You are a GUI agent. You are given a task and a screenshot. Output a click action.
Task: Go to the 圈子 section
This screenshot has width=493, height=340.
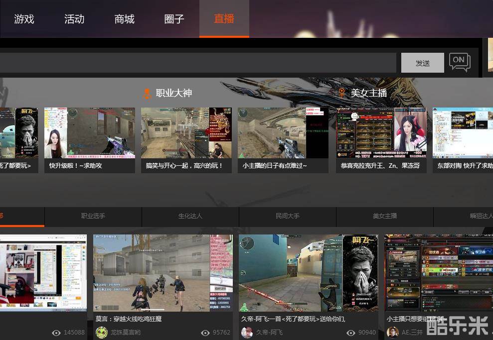(x=174, y=19)
